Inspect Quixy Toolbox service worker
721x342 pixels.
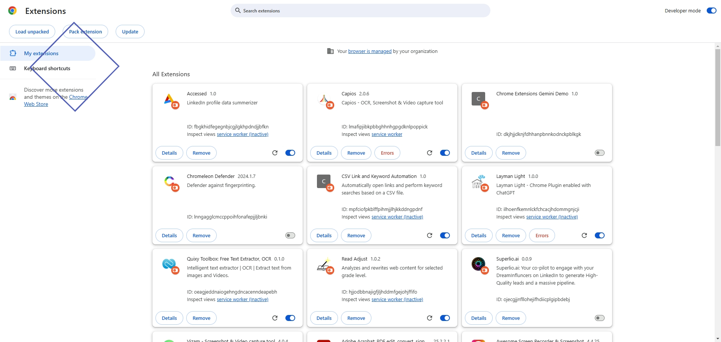tap(243, 299)
